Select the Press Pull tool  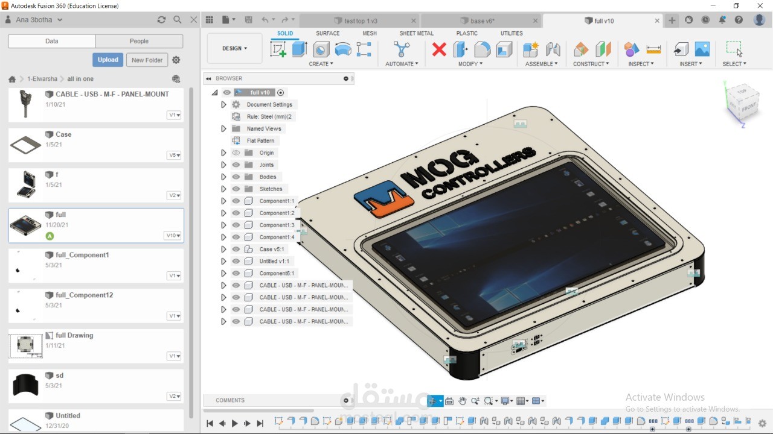(461, 49)
